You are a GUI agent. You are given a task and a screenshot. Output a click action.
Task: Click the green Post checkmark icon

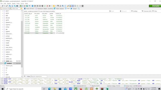click(x=45, y=6)
